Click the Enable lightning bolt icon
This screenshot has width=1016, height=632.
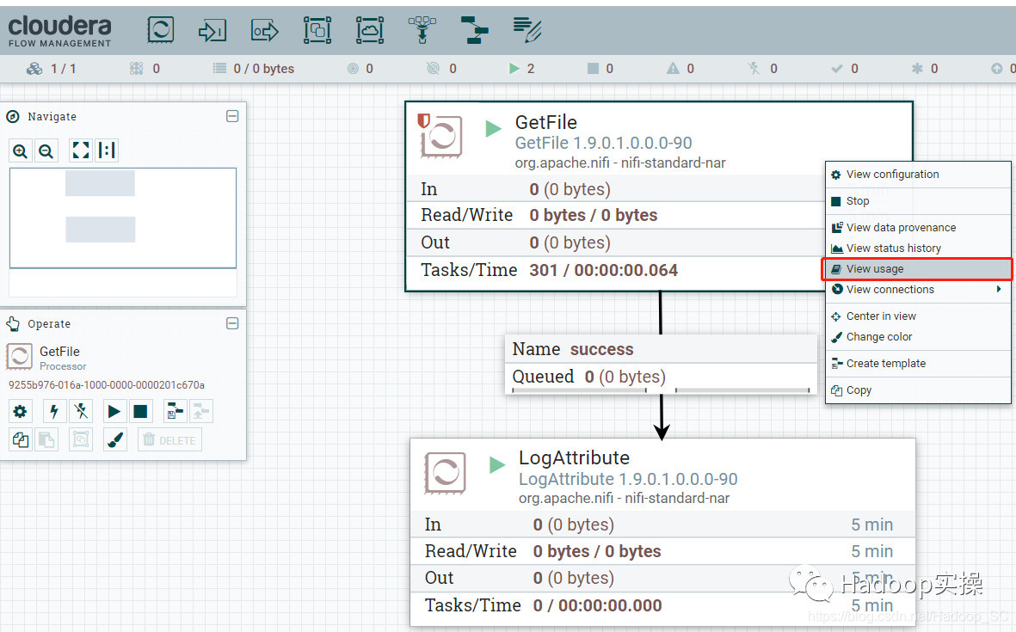(x=54, y=411)
